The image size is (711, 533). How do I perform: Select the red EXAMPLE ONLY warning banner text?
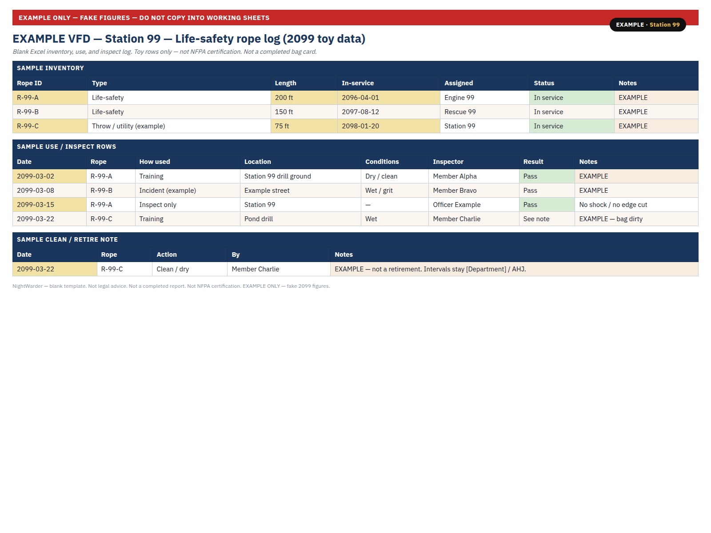[x=144, y=18]
